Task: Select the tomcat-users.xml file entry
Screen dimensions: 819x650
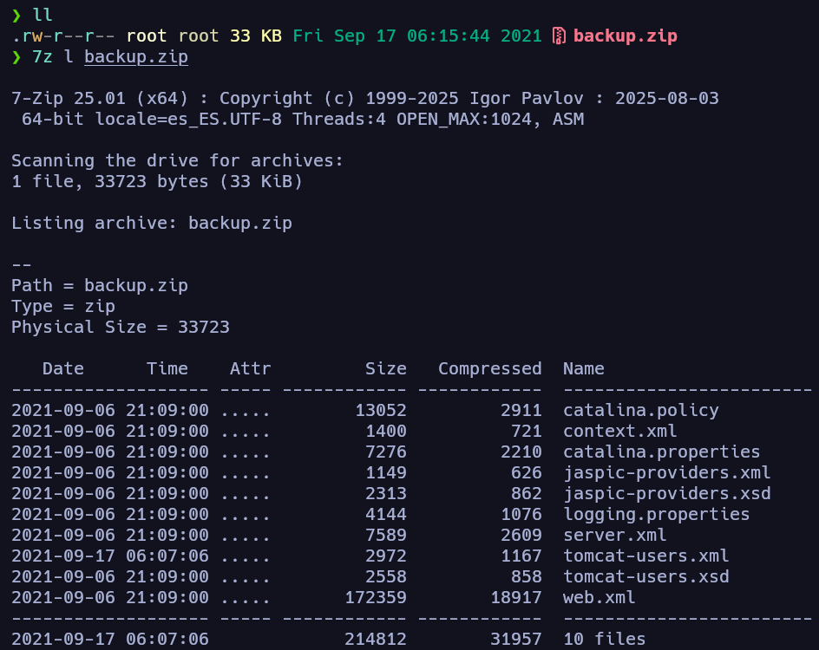Action: tap(645, 556)
